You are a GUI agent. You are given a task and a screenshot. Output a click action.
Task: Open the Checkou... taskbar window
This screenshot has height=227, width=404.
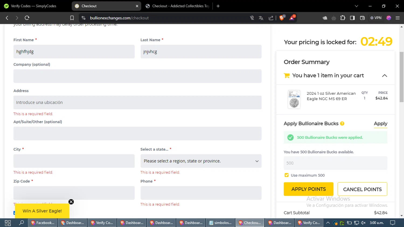tap(250, 223)
